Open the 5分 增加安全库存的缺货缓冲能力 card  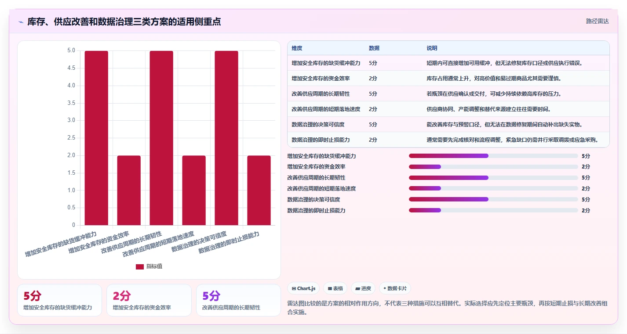(59, 300)
